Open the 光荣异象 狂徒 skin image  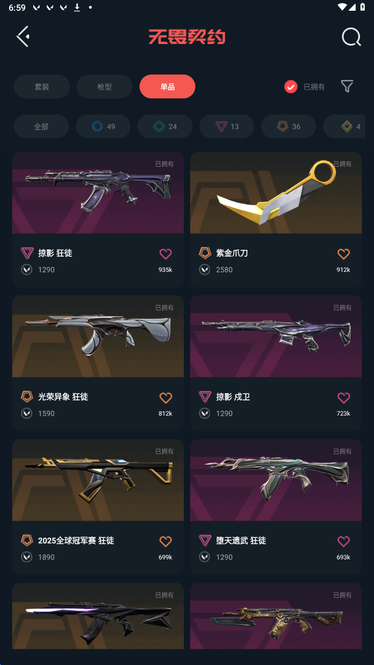[98, 336]
